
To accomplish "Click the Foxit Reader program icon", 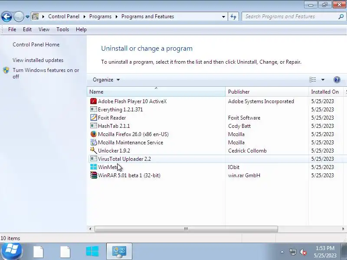I will pyautogui.click(x=94, y=117).
